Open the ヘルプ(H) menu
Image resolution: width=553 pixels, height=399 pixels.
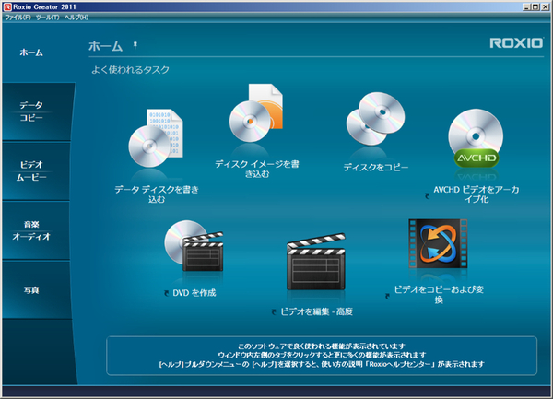[76, 18]
